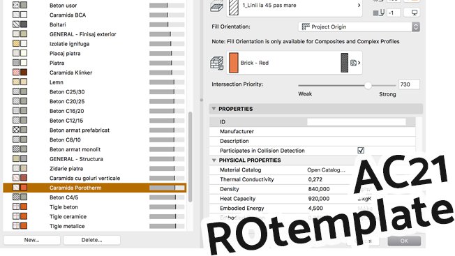Click the fill pattern icon of Izolatie ignifuga
This screenshot has height=256, width=455.
(16, 43)
